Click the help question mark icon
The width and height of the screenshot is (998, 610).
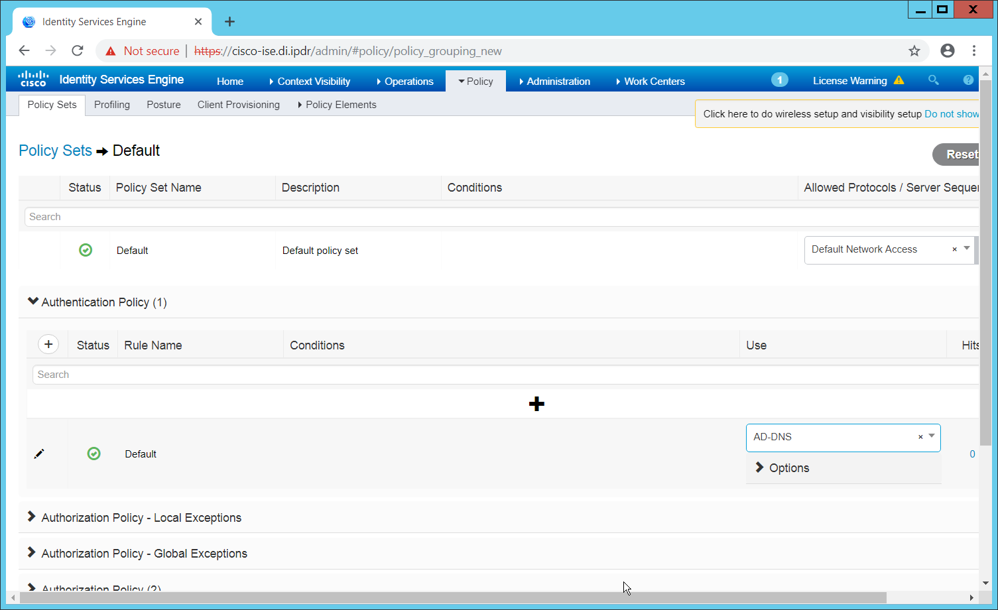pos(967,80)
